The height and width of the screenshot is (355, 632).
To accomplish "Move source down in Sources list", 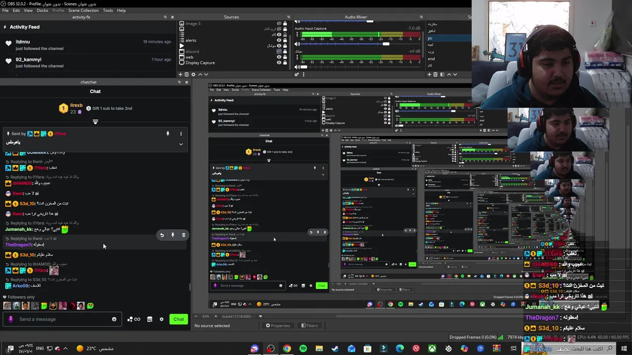I will (x=206, y=74).
